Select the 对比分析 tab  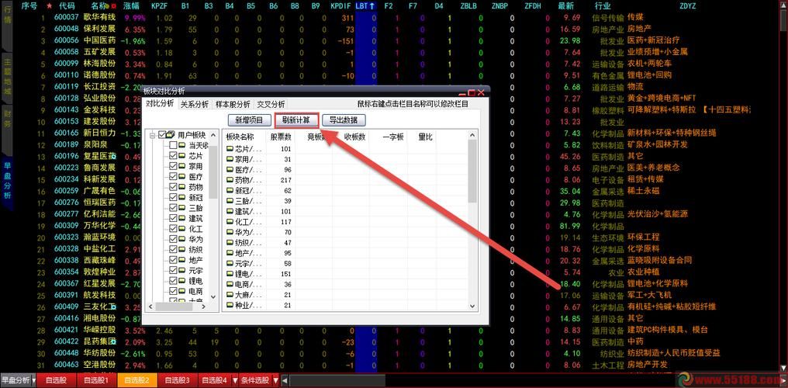(160, 103)
